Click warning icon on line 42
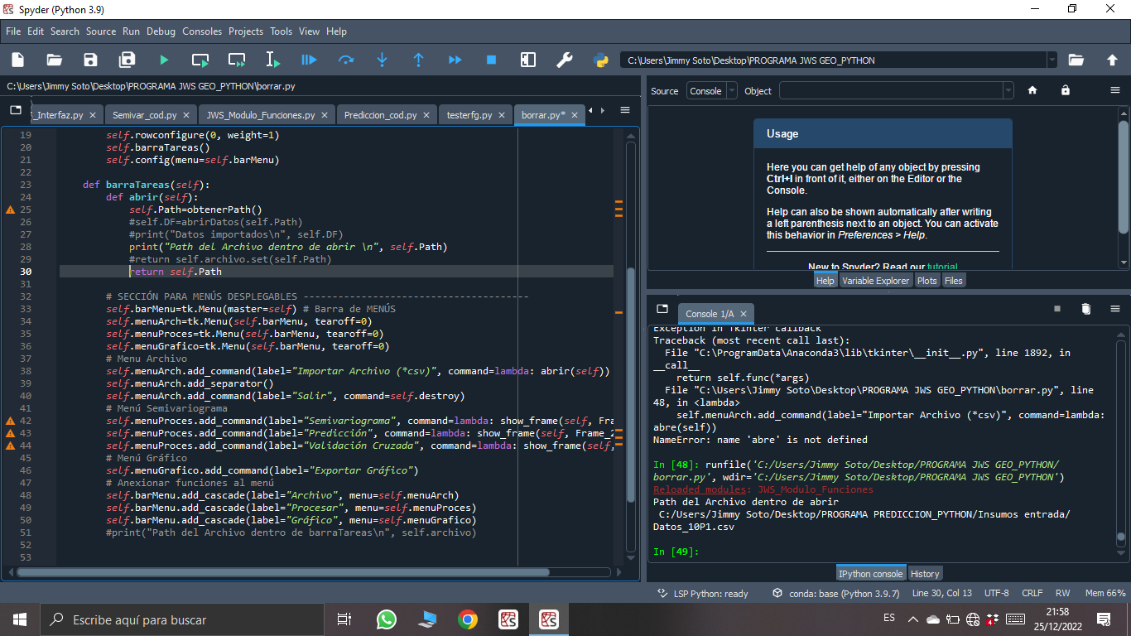 click(10, 422)
